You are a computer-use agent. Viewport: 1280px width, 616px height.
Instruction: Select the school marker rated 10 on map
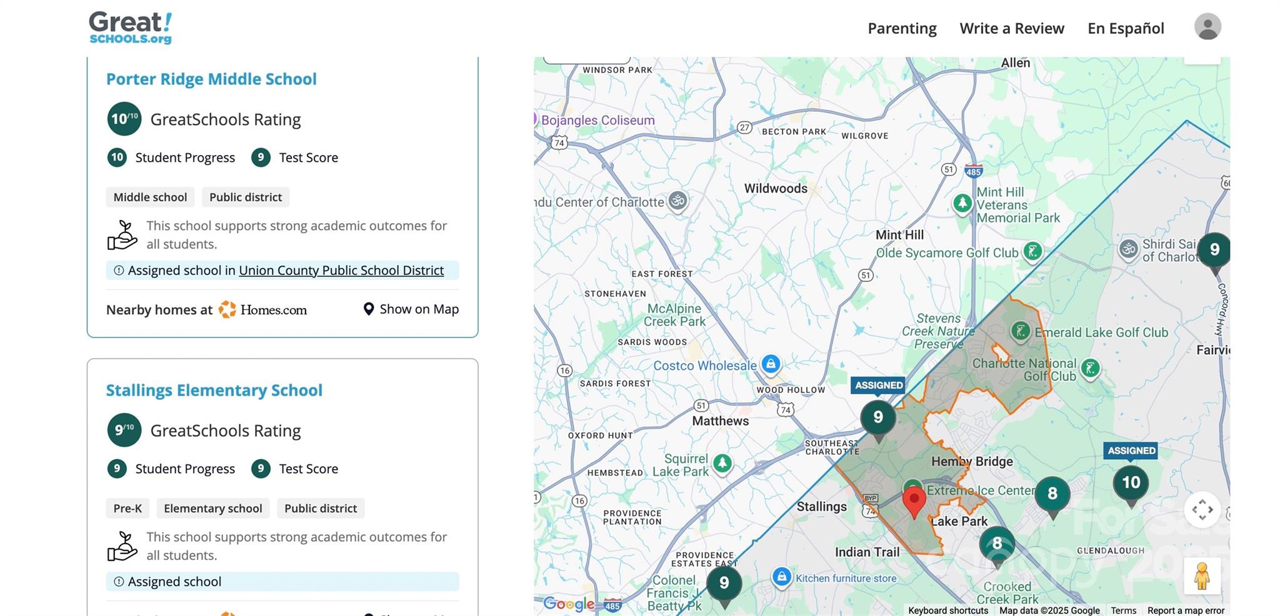(1131, 483)
